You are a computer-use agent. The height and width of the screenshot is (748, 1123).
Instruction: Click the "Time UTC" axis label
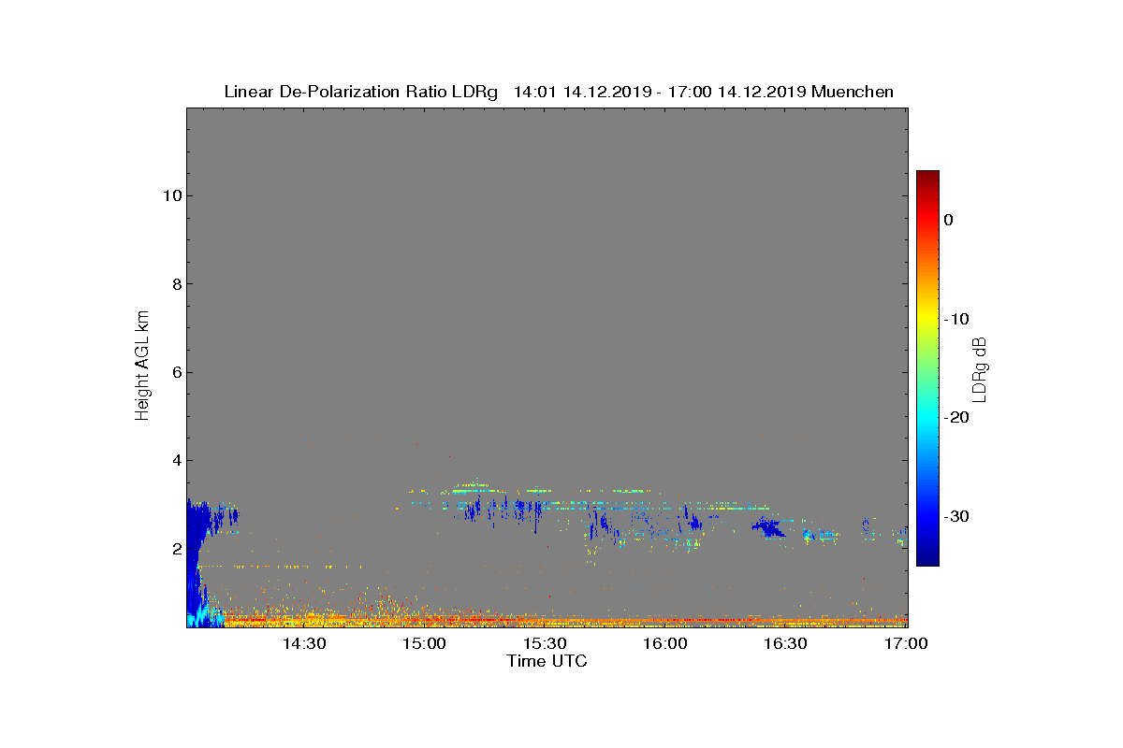(547, 661)
